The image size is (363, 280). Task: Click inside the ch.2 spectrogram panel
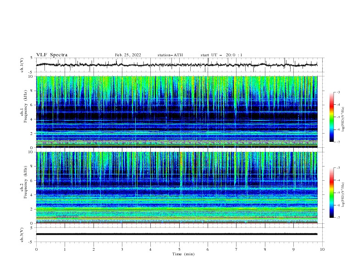pos(176,188)
